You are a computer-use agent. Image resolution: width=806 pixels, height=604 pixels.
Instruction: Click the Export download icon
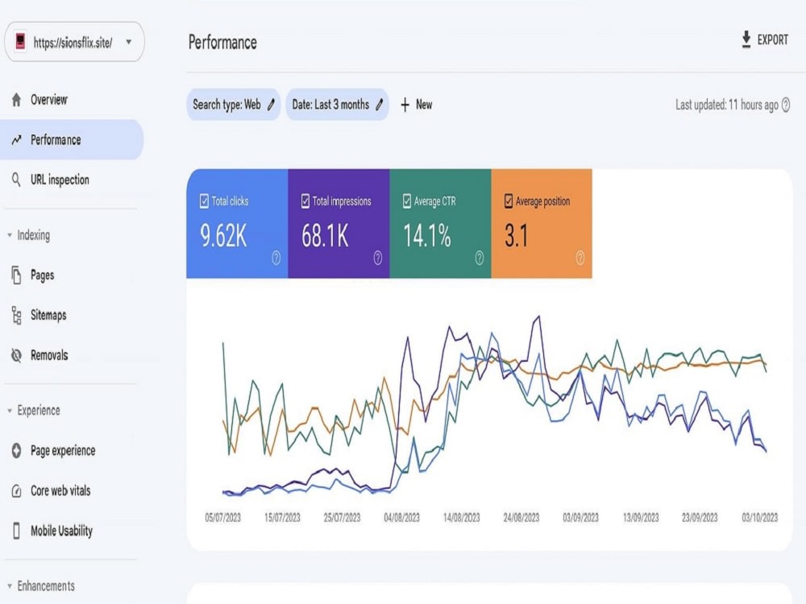click(x=746, y=39)
